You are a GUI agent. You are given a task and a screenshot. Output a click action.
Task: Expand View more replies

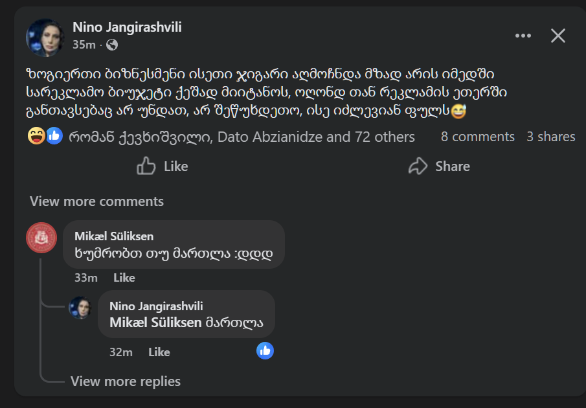pyautogui.click(x=126, y=381)
